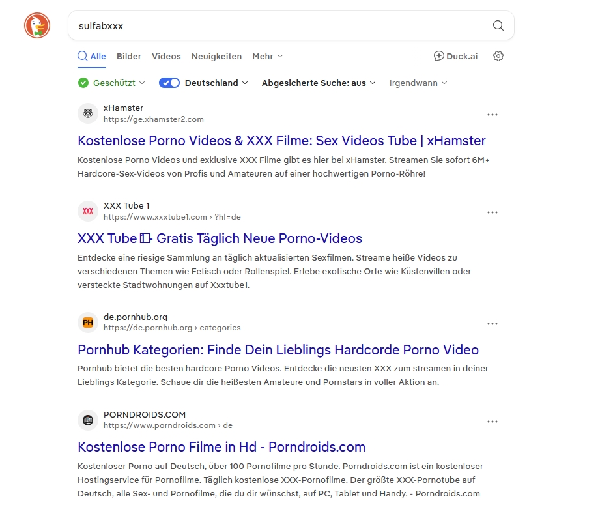Viewport: 600px width, 518px height.
Task: Click the https://de.pornhub.org categories URL
Action: pyautogui.click(x=172, y=328)
